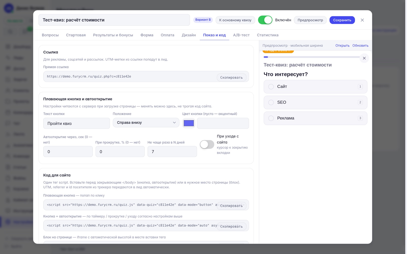Go back via К основному квизу
Image resolution: width=407 pixels, height=254 pixels.
(235, 20)
